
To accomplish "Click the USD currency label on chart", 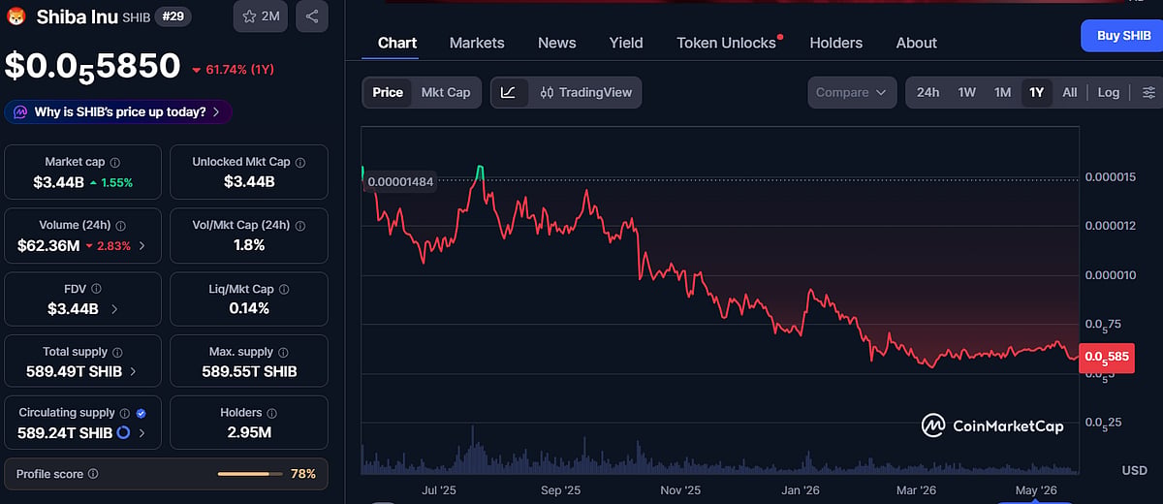I will click(x=1134, y=470).
